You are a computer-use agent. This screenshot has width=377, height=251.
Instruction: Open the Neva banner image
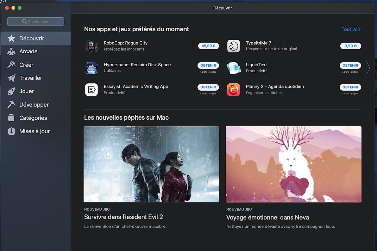click(293, 164)
